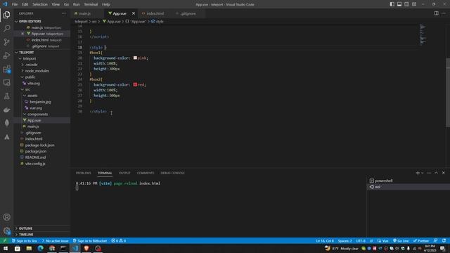Open editor more actions menu
The width and height of the screenshot is (450, 253).
[444, 13]
